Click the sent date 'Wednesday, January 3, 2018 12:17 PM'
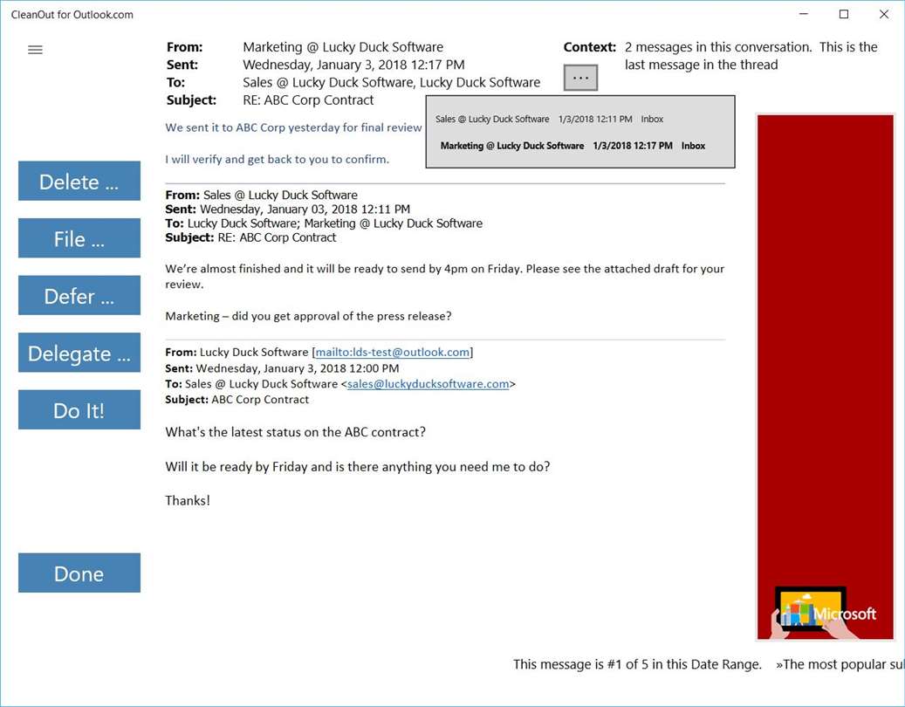 coord(353,65)
